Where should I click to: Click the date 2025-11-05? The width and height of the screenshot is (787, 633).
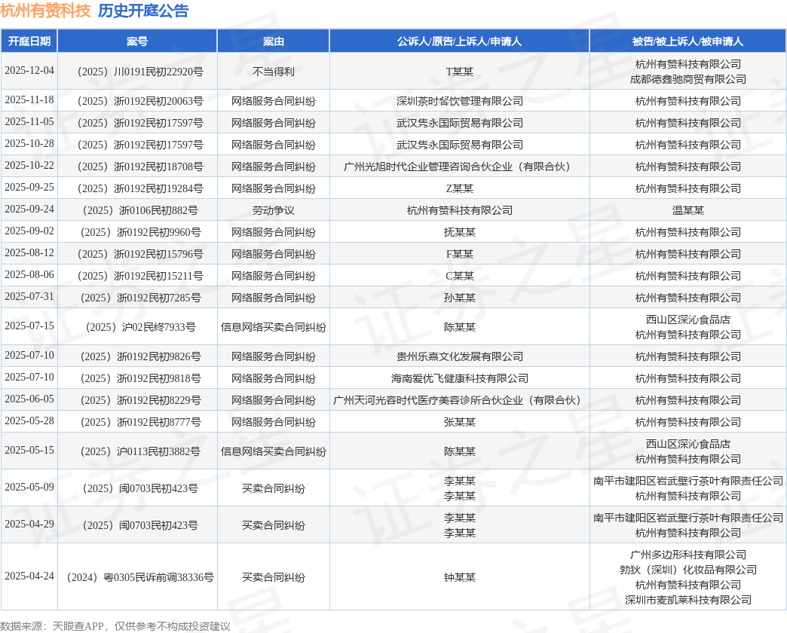[x=29, y=122]
